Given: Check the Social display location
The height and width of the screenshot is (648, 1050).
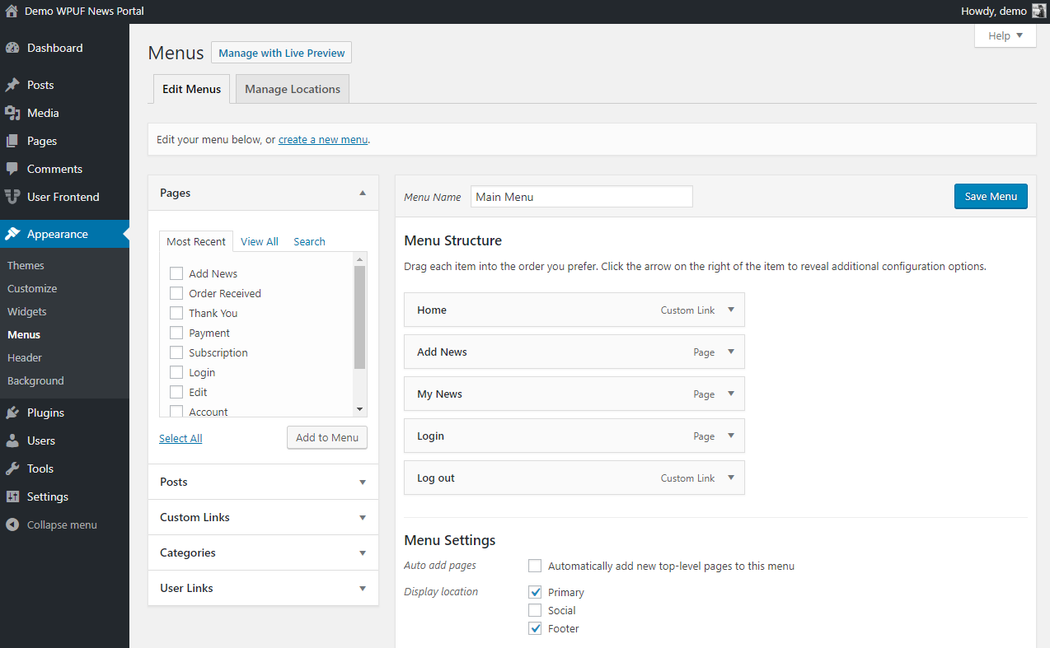Looking at the screenshot, I should (x=535, y=610).
